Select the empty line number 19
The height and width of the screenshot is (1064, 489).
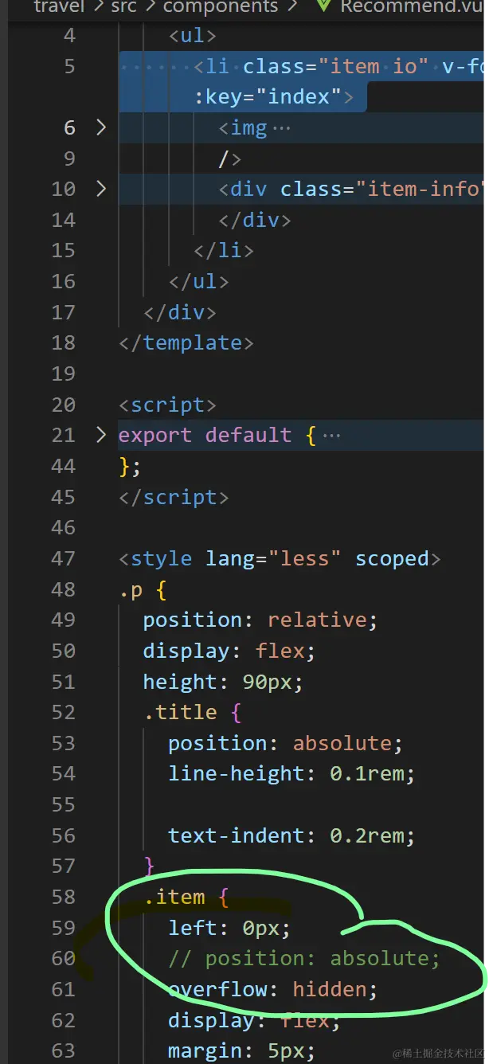pos(63,374)
